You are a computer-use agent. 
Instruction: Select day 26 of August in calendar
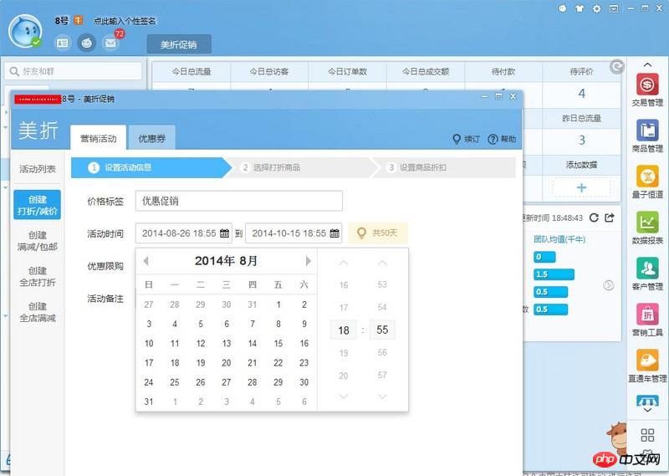click(x=201, y=382)
